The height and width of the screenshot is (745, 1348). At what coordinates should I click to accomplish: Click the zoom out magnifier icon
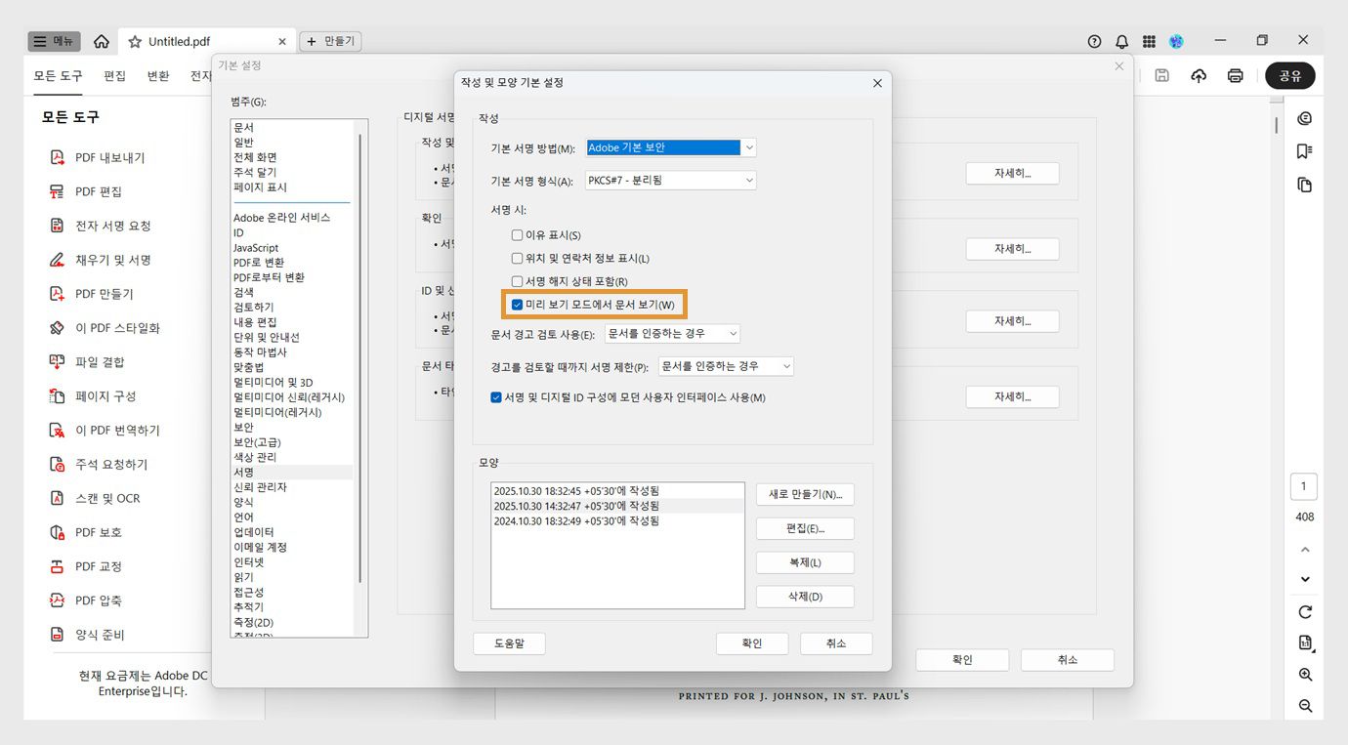click(x=1305, y=706)
